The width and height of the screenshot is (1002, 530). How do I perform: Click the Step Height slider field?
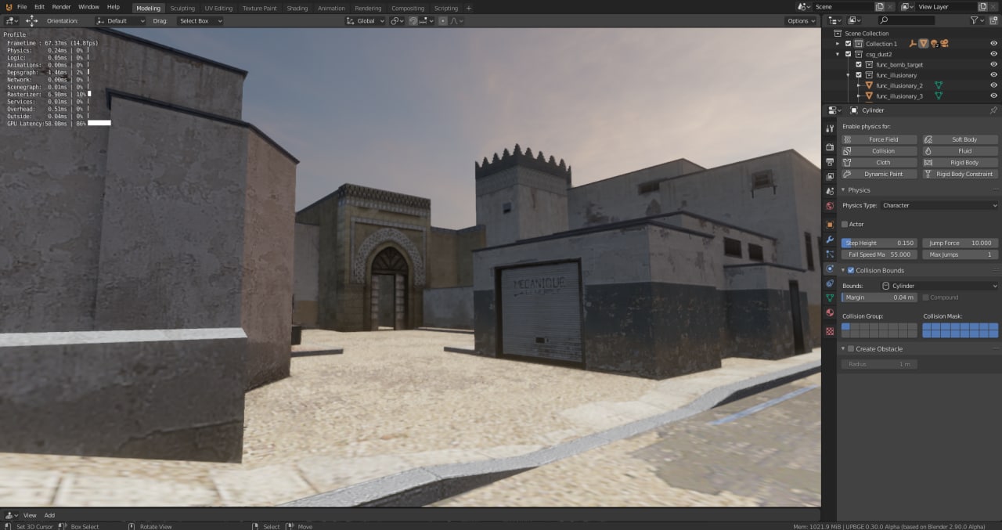[x=879, y=243]
